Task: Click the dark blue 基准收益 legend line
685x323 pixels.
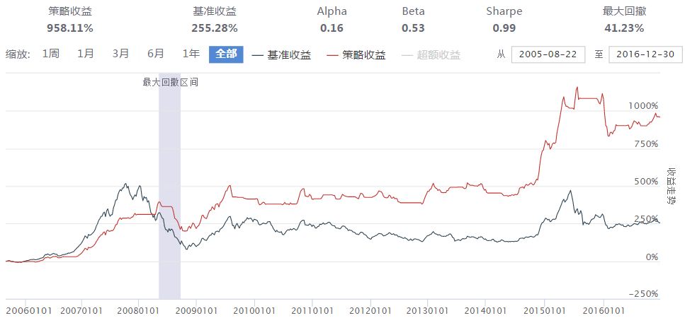Action: point(258,55)
